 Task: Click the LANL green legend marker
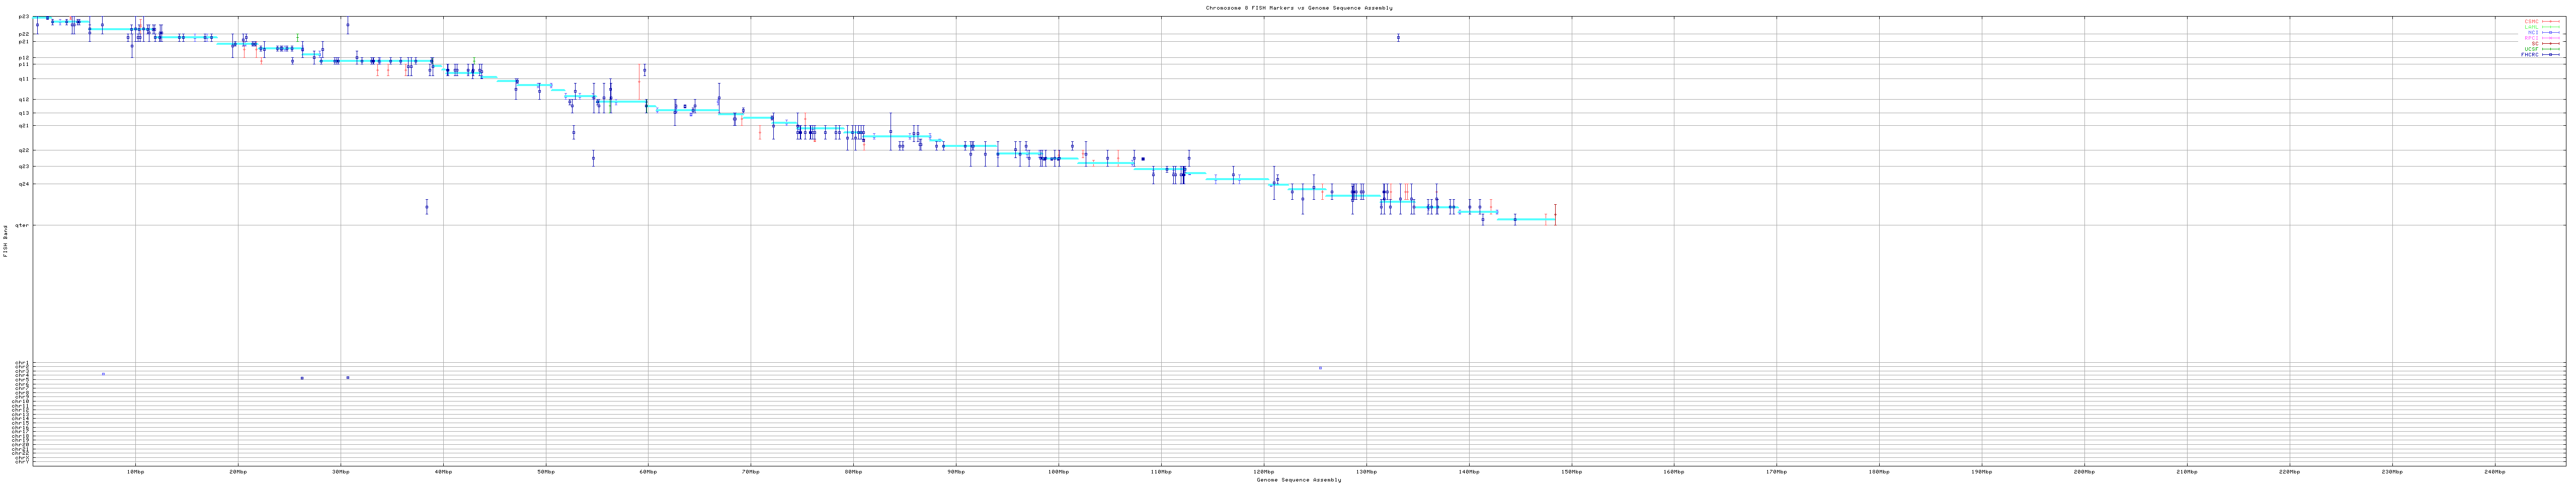tap(2550, 27)
